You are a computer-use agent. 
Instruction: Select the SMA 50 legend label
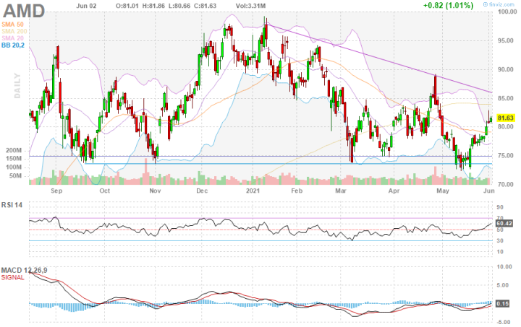[12, 25]
